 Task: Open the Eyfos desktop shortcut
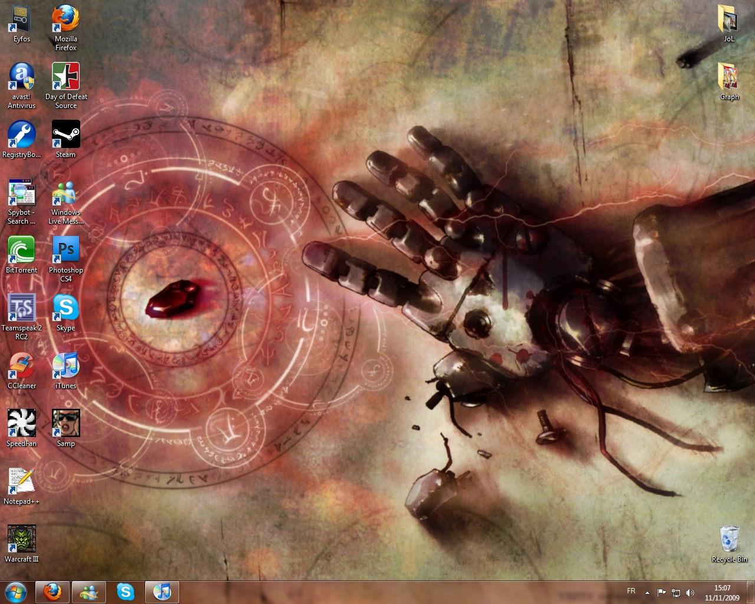tap(21, 24)
